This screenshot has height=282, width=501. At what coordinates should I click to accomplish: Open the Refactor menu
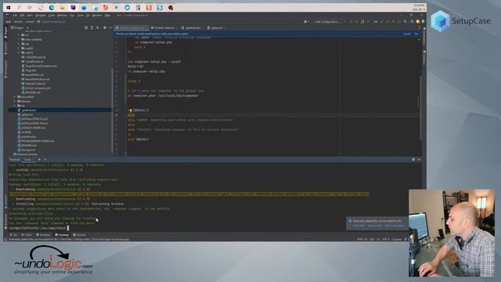click(x=62, y=16)
